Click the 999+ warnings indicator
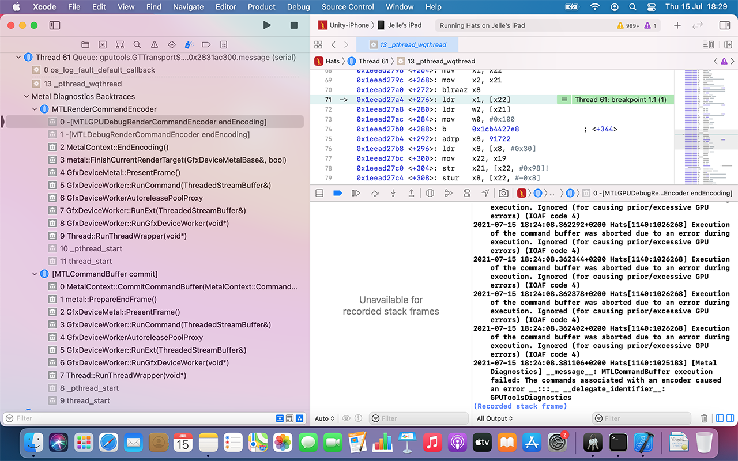This screenshot has width=738, height=461. click(628, 25)
